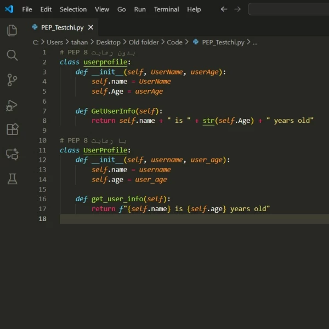Go forward with the right arrow
The image size is (329, 329).
click(x=237, y=9)
